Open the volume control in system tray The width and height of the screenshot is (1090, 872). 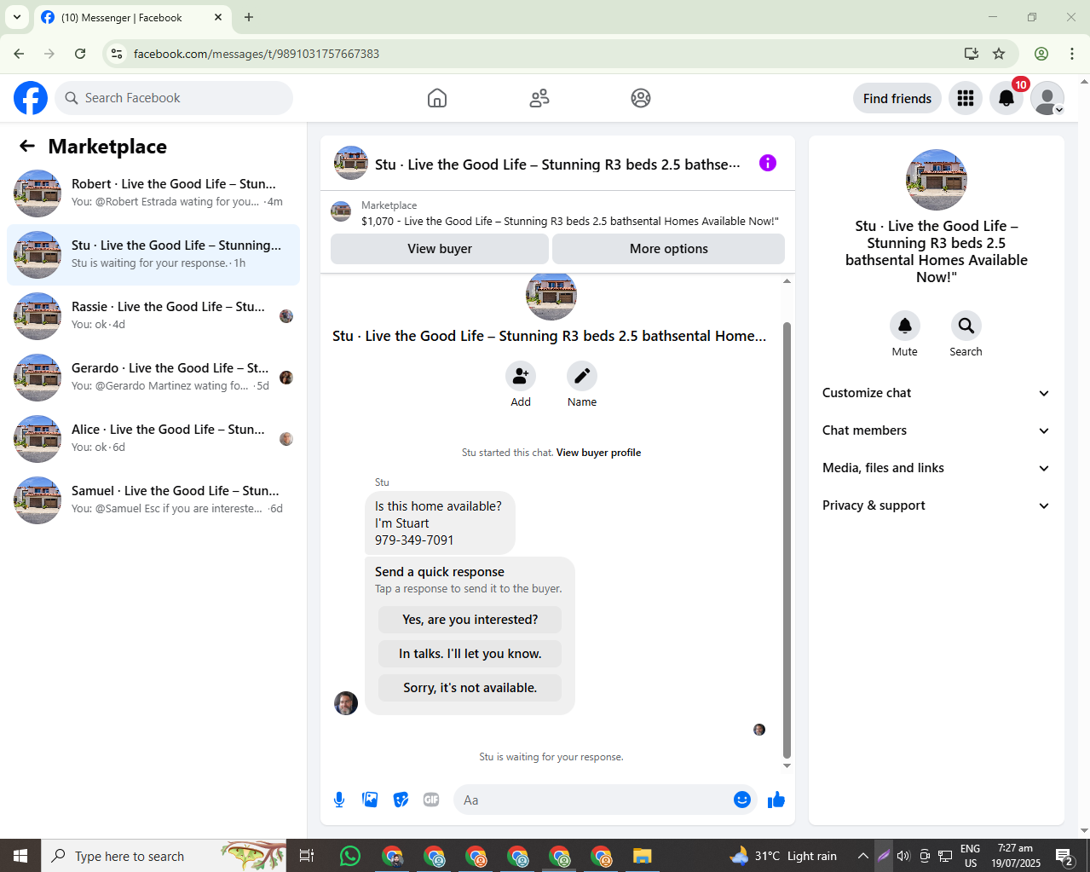pyautogui.click(x=903, y=856)
